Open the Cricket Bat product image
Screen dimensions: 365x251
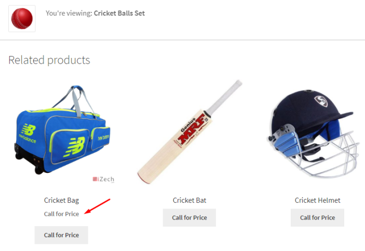tap(190, 132)
